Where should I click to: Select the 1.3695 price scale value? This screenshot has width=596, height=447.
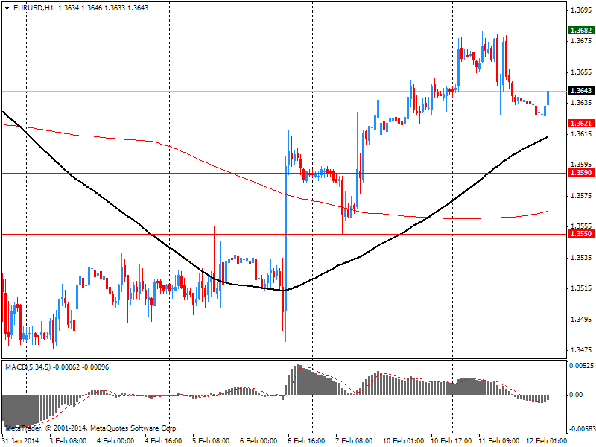tap(582, 10)
